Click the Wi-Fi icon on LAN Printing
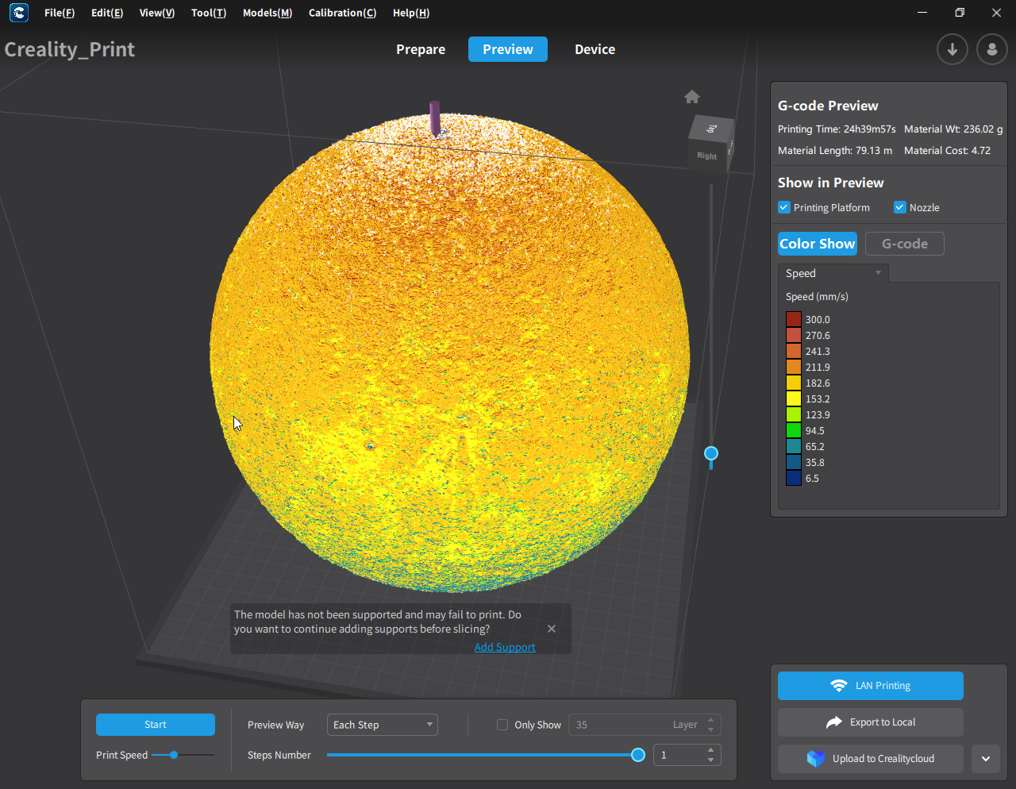Screen dimensions: 1016x789 (x=838, y=686)
